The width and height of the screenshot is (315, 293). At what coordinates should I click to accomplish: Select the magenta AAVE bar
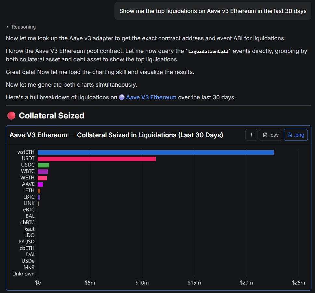pos(40,184)
